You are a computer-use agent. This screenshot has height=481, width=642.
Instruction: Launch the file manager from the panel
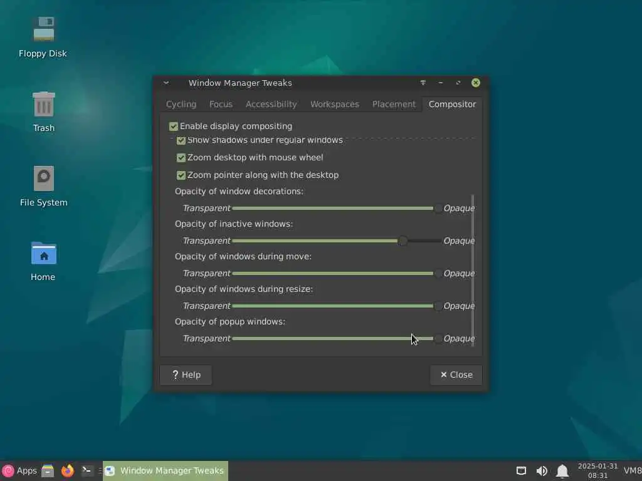coord(48,471)
